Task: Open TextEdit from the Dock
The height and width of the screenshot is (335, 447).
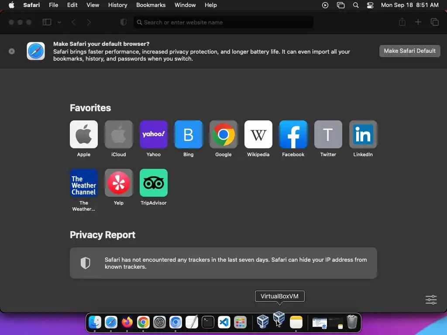Action: [x=192, y=322]
